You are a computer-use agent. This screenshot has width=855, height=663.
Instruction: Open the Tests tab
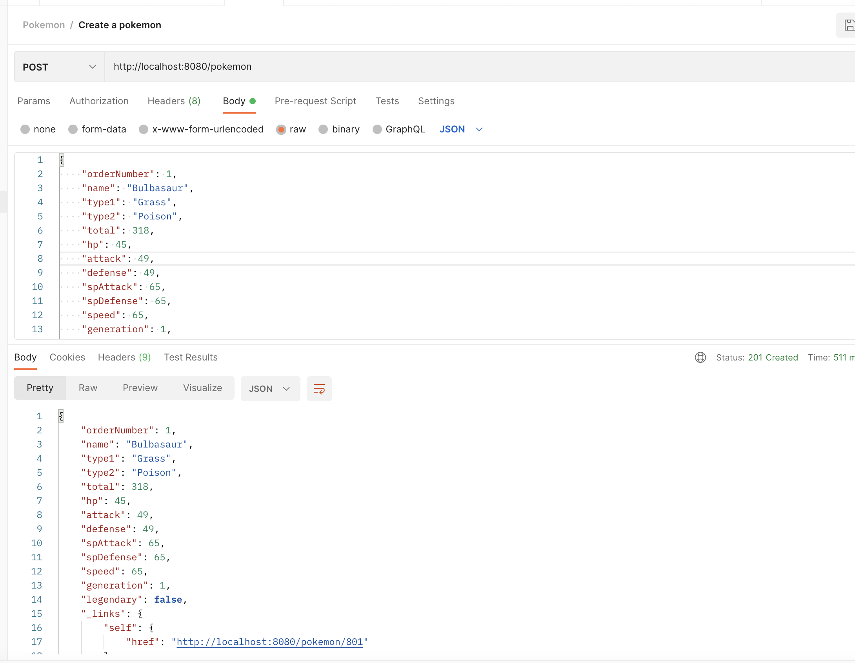tap(387, 101)
